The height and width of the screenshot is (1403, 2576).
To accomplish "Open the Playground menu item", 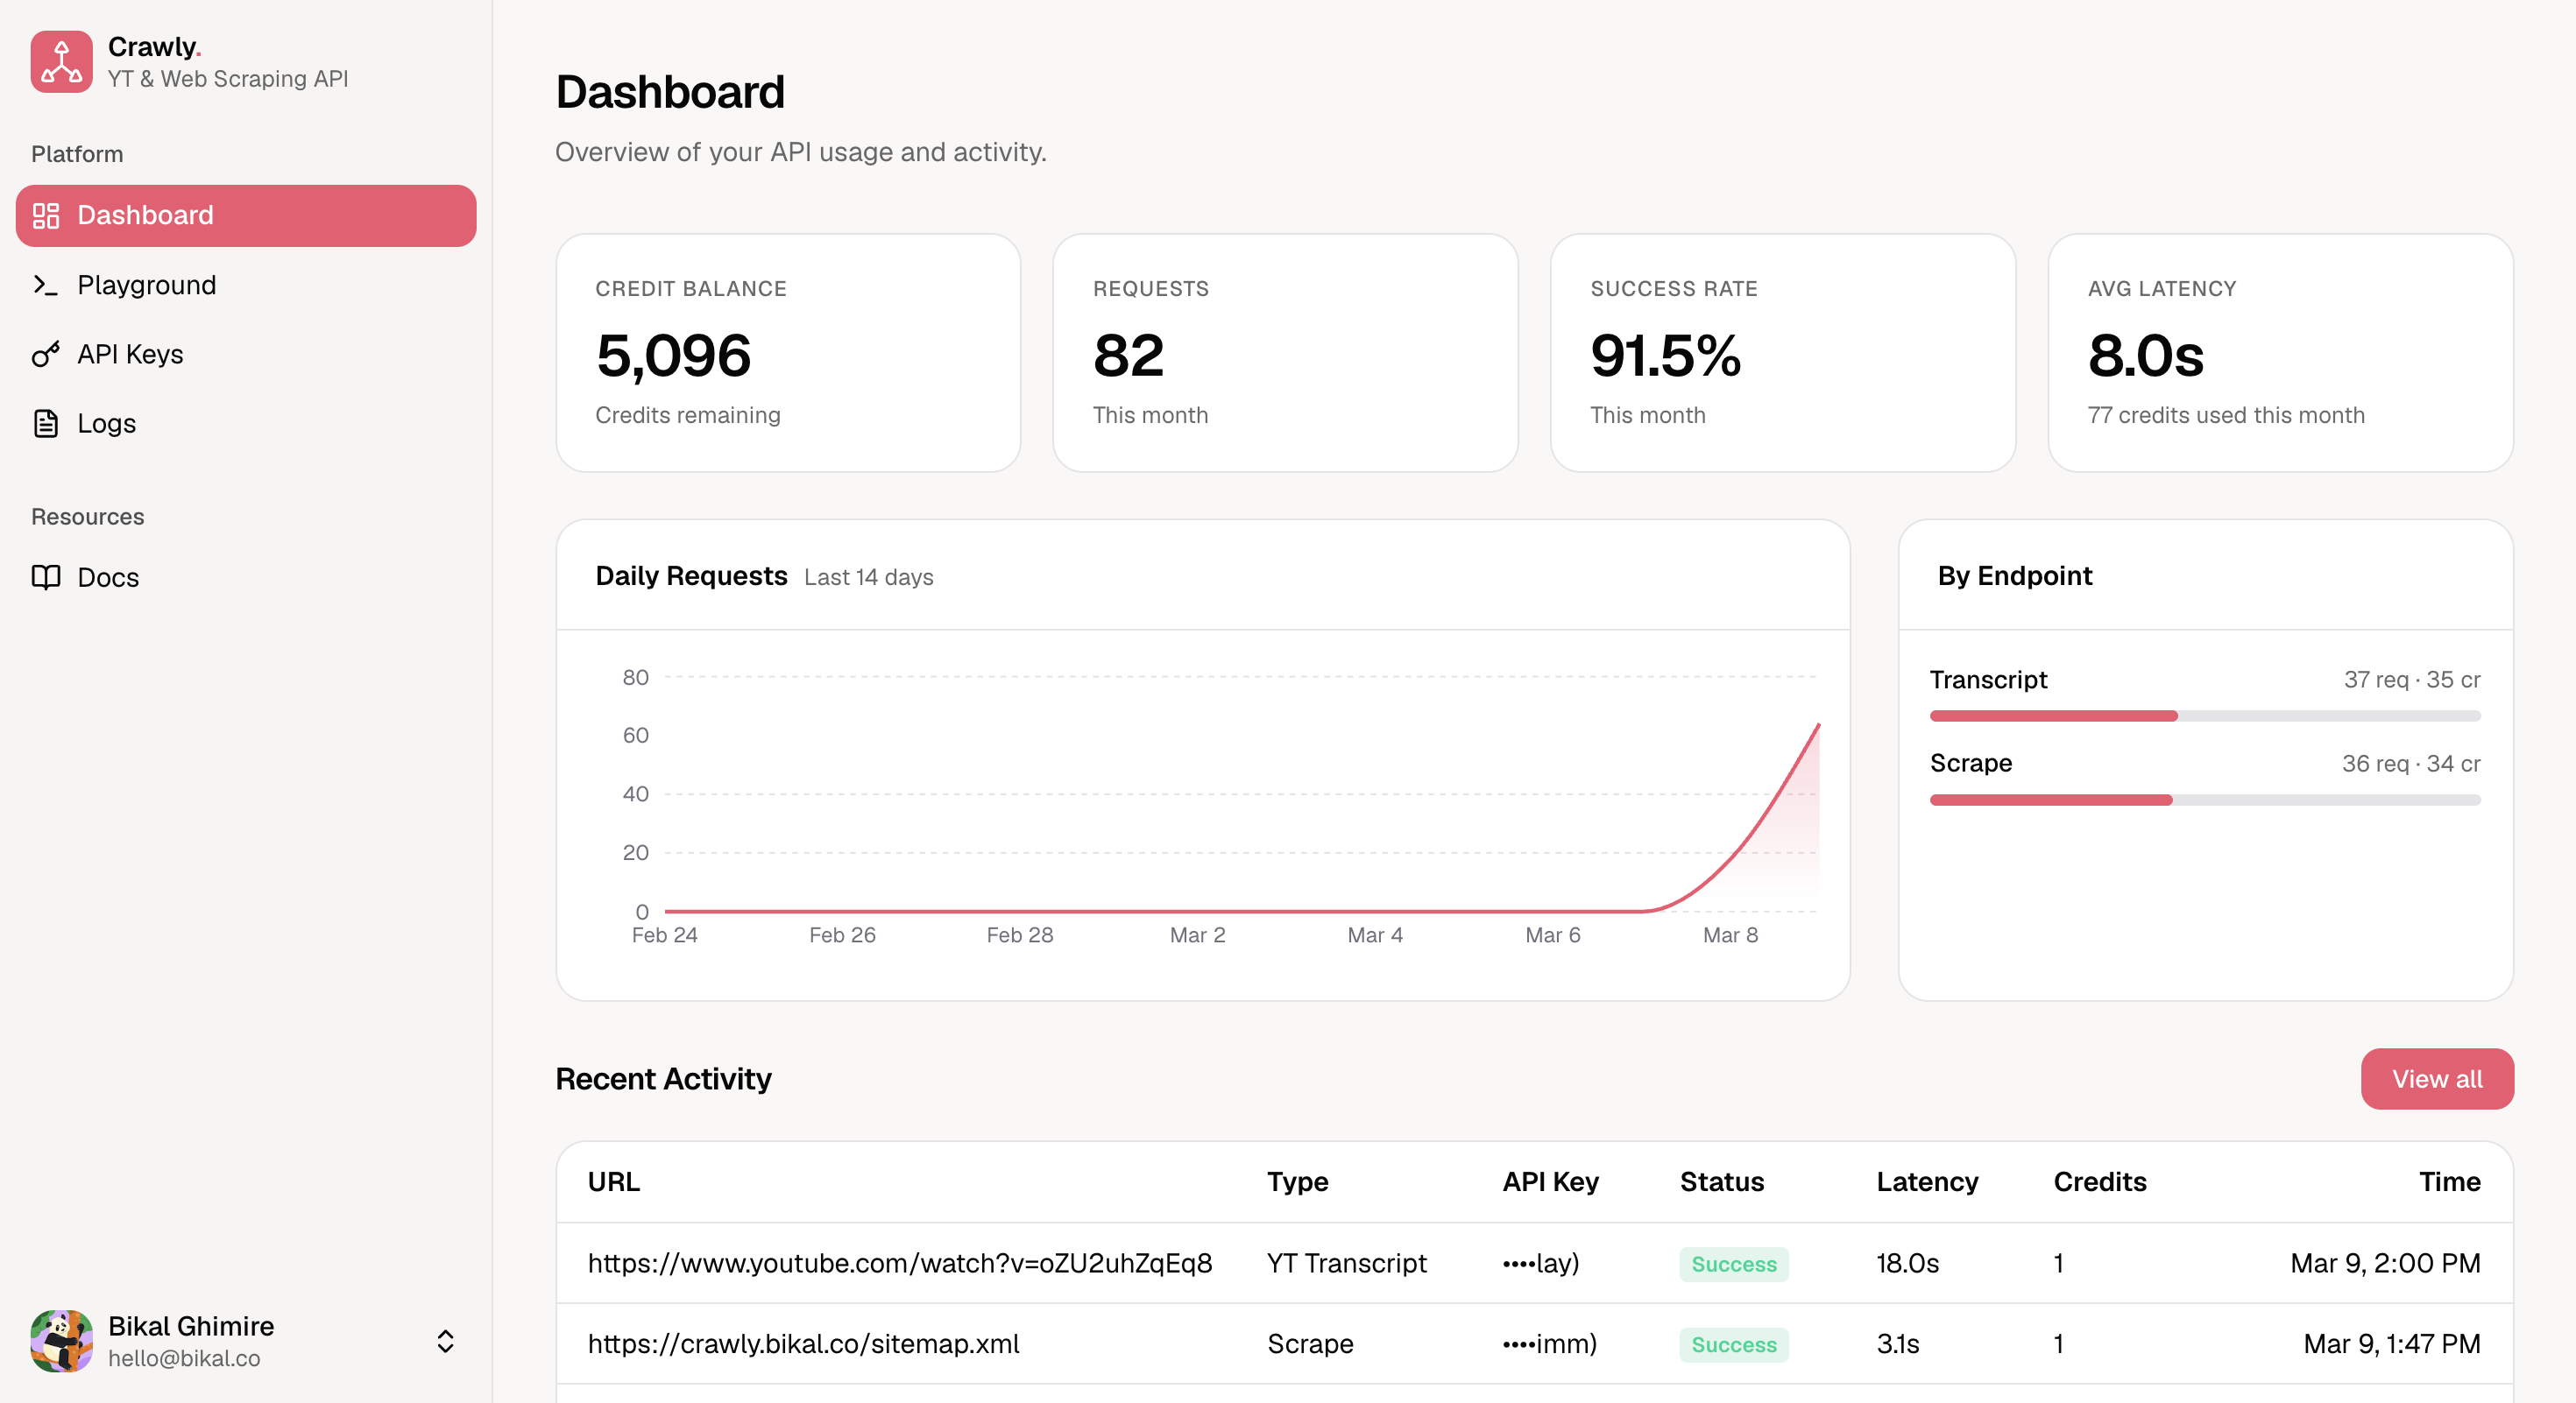I will [x=146, y=285].
